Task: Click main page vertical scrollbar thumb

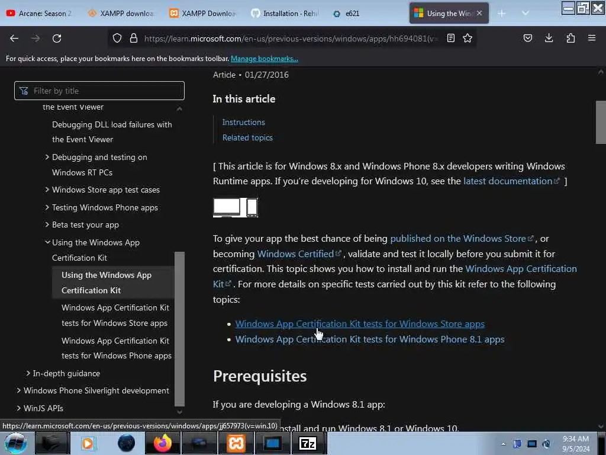Action: pos(601,122)
